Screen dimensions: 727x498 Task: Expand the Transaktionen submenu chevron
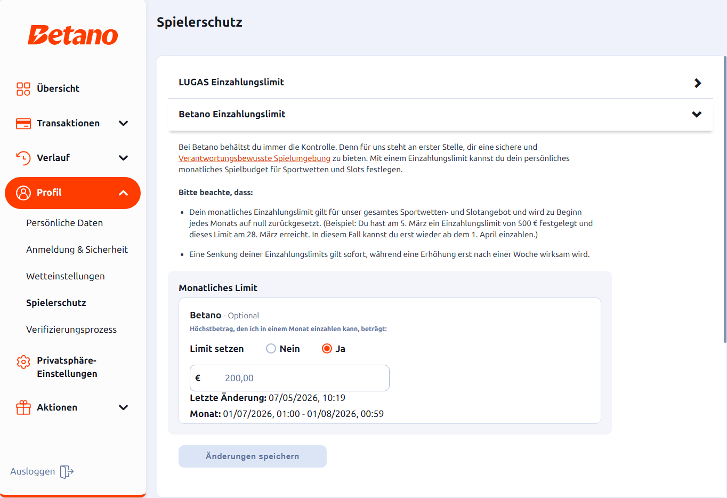tap(124, 124)
